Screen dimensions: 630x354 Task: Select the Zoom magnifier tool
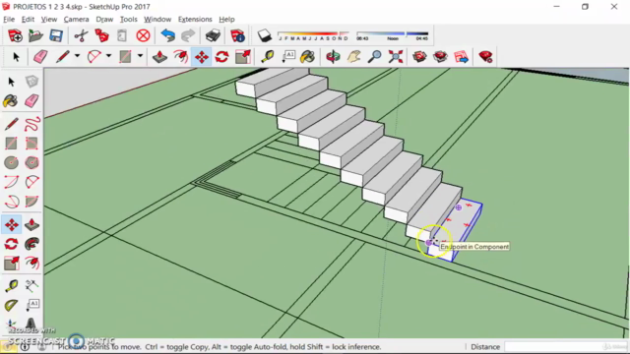point(374,57)
